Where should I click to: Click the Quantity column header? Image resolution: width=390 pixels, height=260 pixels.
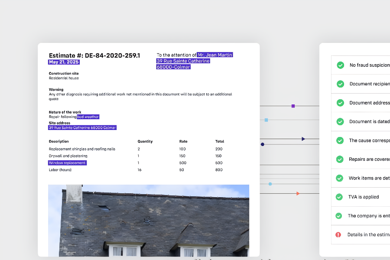click(145, 141)
